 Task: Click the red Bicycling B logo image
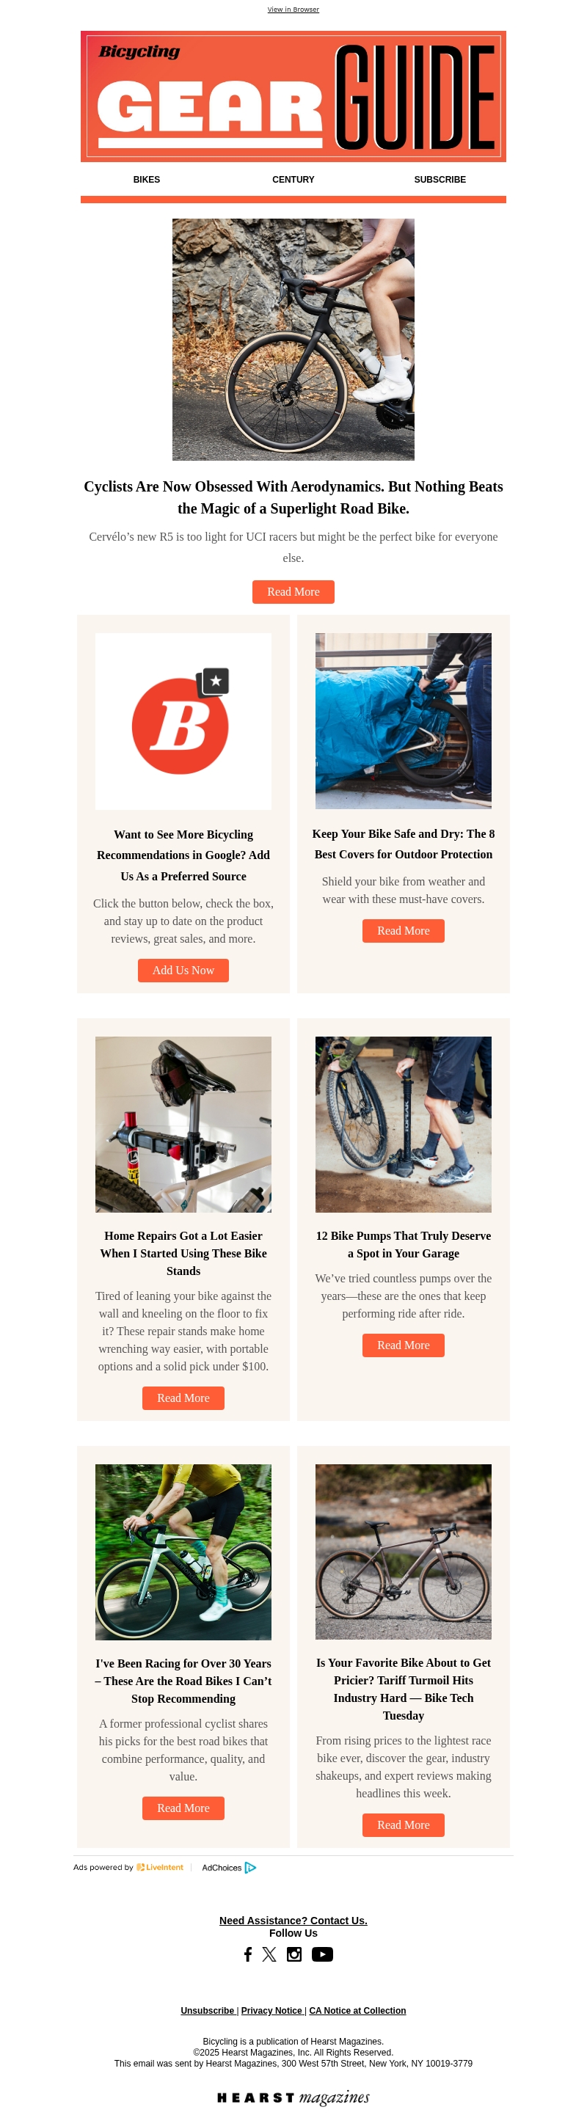[183, 720]
